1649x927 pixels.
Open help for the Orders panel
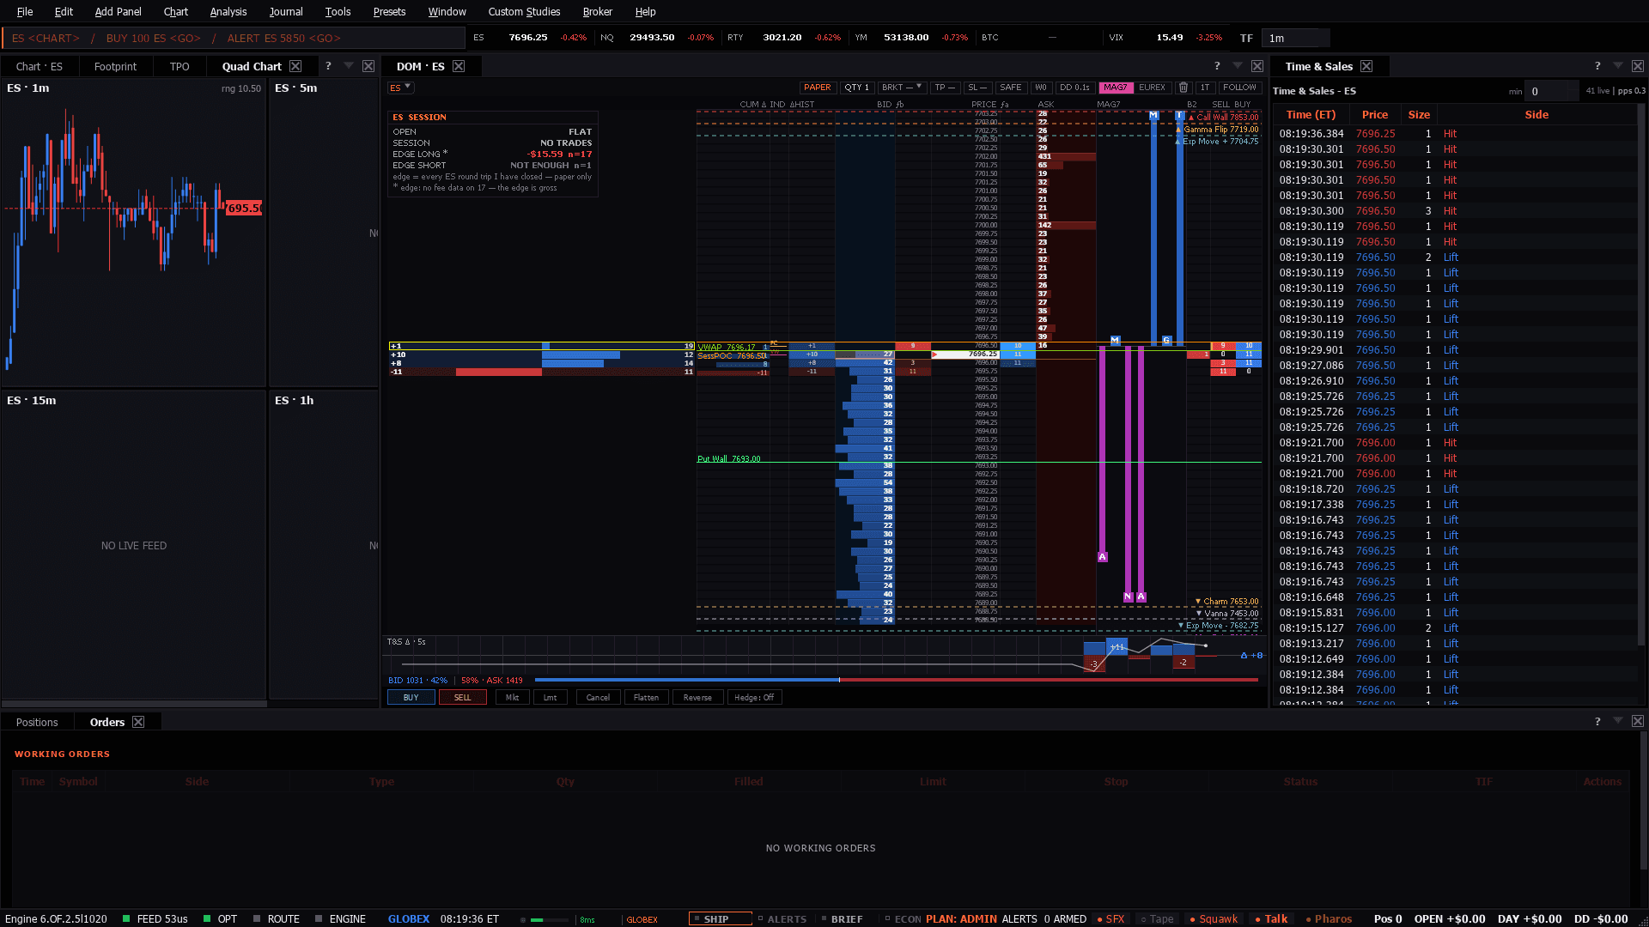[x=1597, y=722]
